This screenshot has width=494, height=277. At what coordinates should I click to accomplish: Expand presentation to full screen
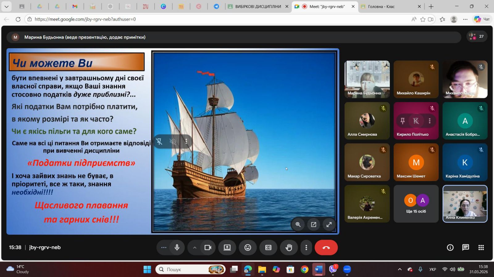coord(329,225)
